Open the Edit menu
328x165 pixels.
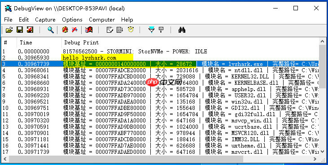click(x=24, y=20)
